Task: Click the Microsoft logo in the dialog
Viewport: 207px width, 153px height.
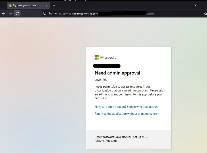Action: click(x=105, y=57)
